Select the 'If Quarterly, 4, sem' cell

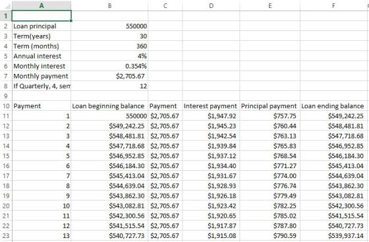click(x=42, y=86)
